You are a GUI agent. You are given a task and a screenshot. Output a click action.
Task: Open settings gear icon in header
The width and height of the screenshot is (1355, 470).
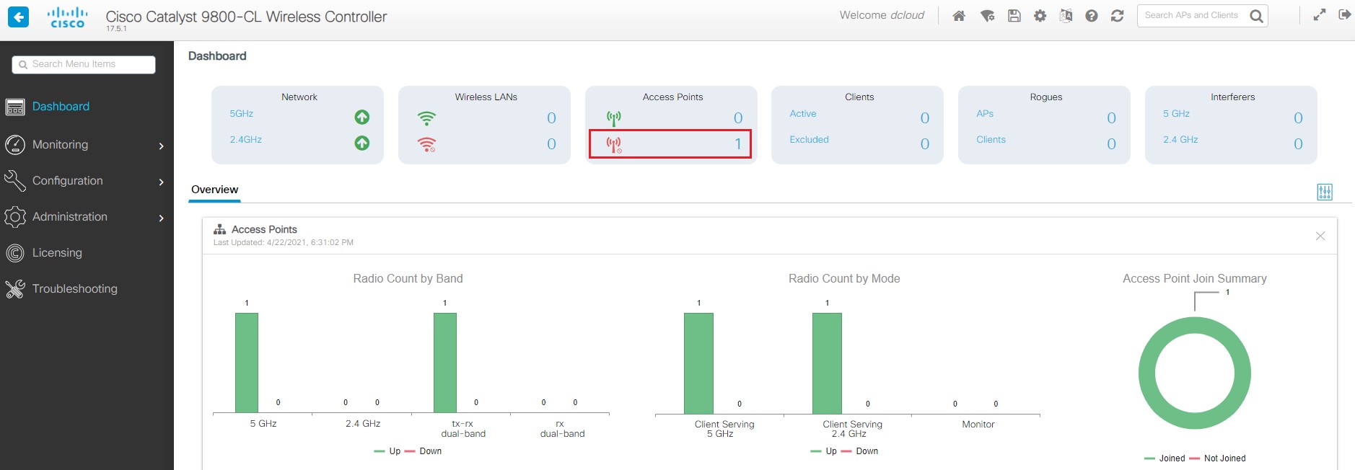point(1040,16)
